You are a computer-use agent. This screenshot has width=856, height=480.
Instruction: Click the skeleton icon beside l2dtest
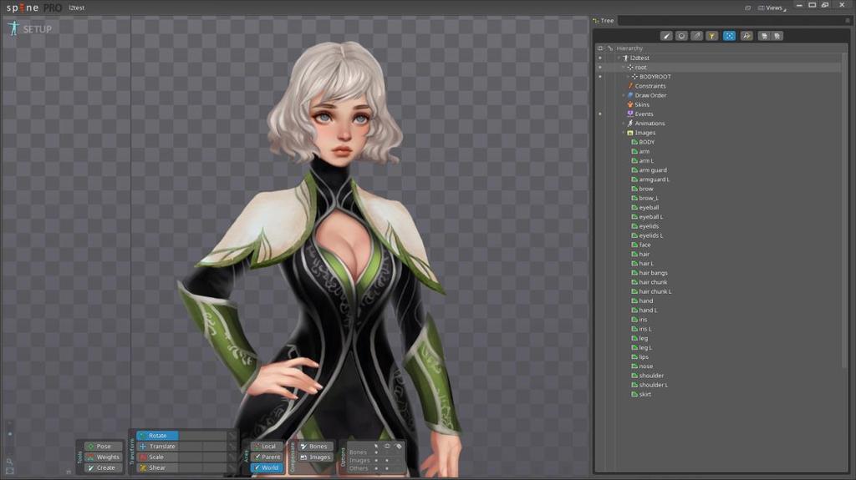[625, 58]
